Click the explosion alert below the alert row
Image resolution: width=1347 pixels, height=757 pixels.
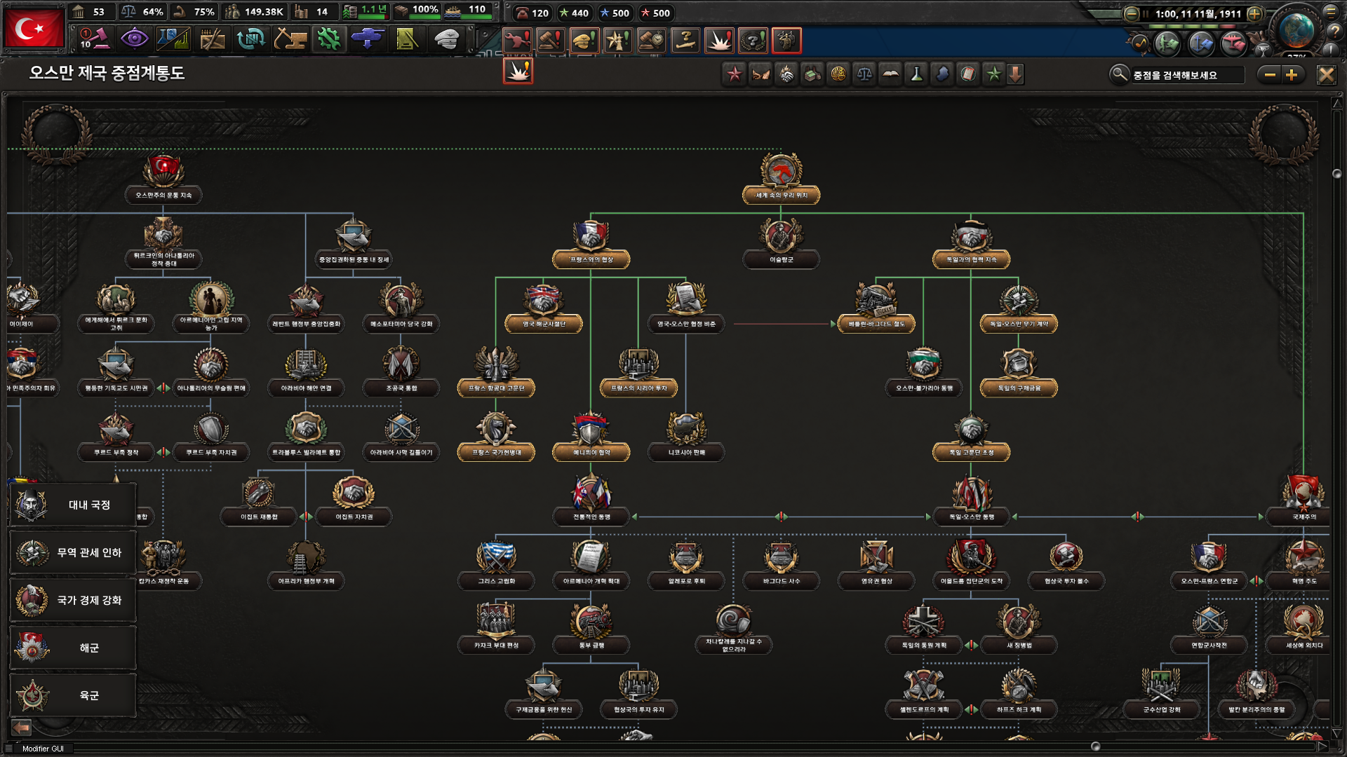(x=518, y=71)
